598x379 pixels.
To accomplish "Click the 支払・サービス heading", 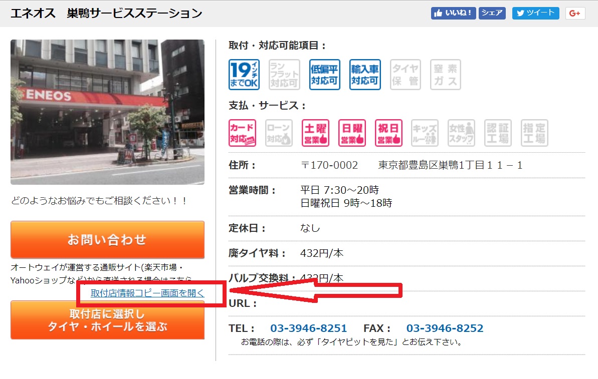I will click(x=267, y=106).
